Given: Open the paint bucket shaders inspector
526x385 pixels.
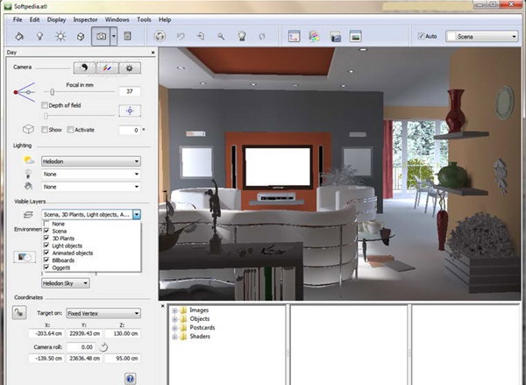Looking at the screenshot, I should 19,36.
